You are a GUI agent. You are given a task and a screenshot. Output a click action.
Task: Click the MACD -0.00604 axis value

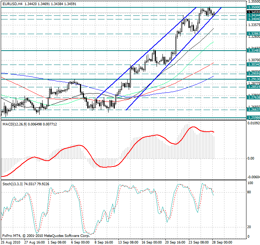click(254, 177)
